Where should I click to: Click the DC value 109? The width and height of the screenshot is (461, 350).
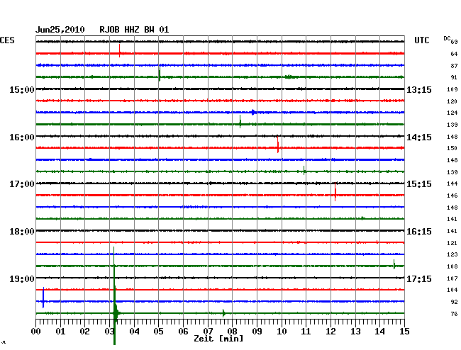(x=452, y=89)
